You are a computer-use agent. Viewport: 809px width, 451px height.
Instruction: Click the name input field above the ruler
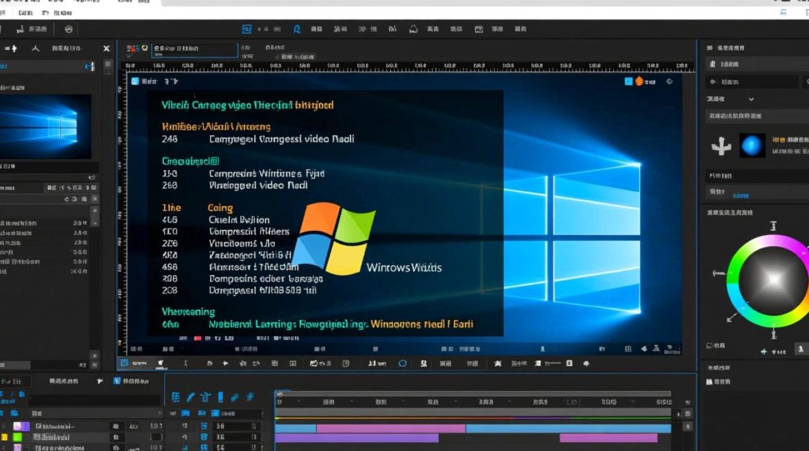click(194, 49)
